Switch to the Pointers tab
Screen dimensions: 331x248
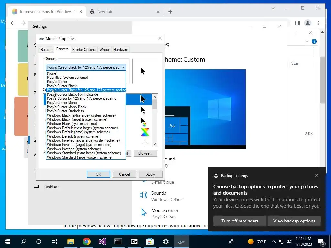pos(62,49)
